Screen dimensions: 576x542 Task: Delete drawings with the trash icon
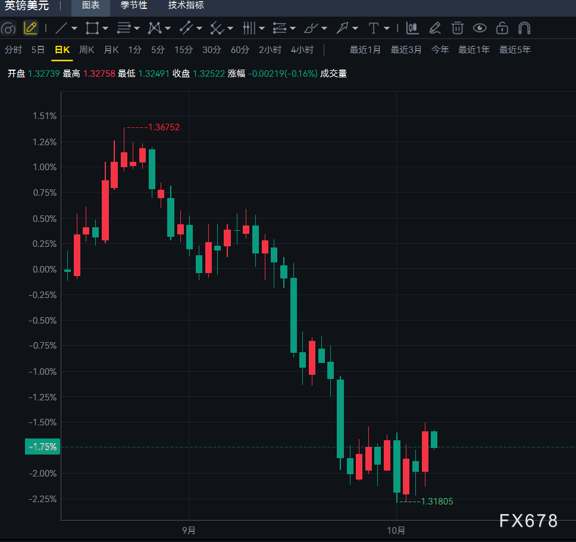458,29
